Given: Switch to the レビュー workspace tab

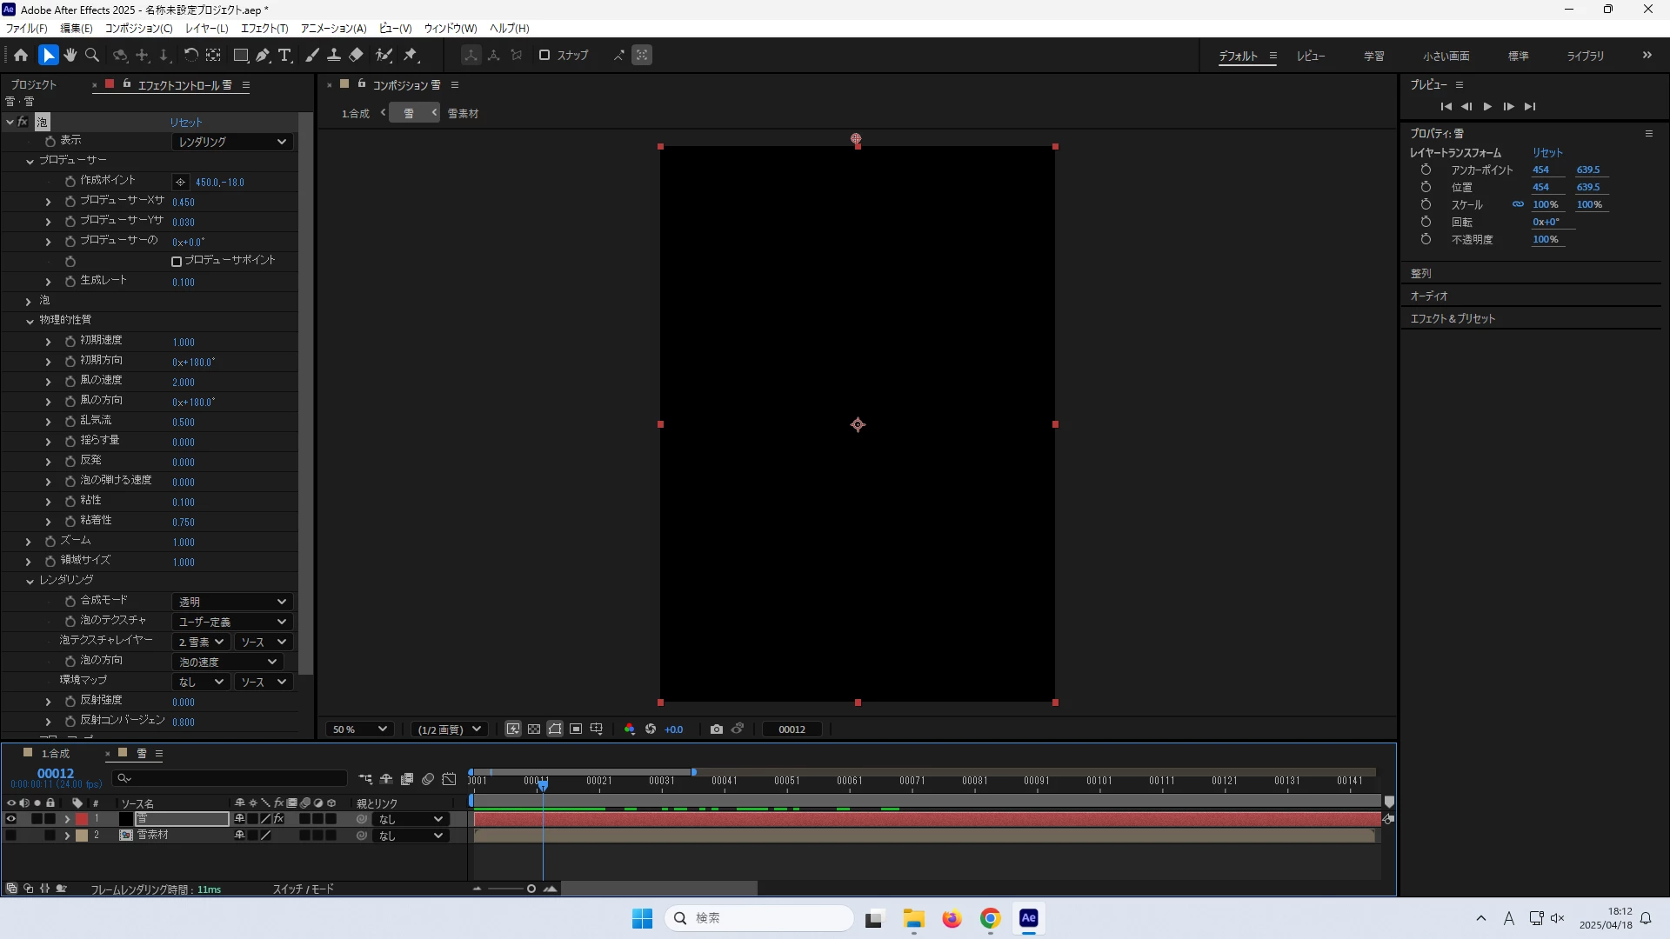Looking at the screenshot, I should [1310, 56].
